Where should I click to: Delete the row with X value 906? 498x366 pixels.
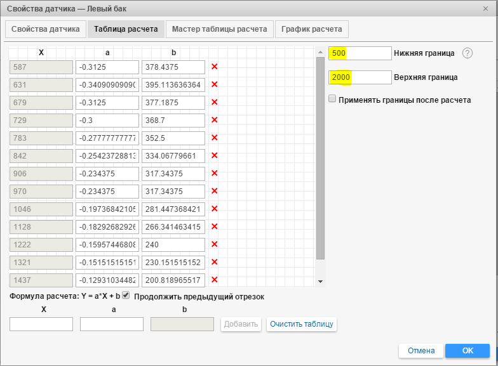(214, 173)
